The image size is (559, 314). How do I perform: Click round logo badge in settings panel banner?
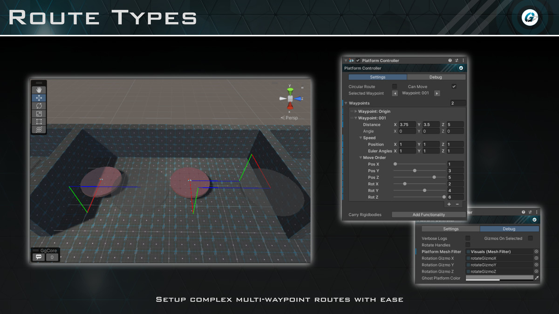pos(461,68)
